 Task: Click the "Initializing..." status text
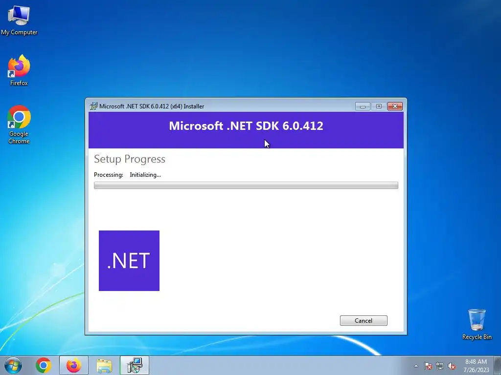coord(145,175)
